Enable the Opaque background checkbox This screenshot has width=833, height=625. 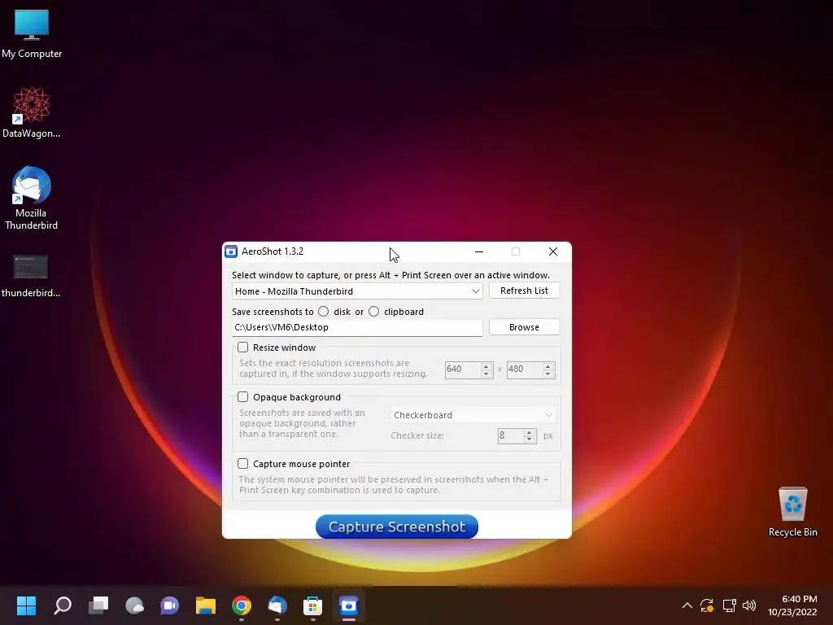[x=242, y=397]
